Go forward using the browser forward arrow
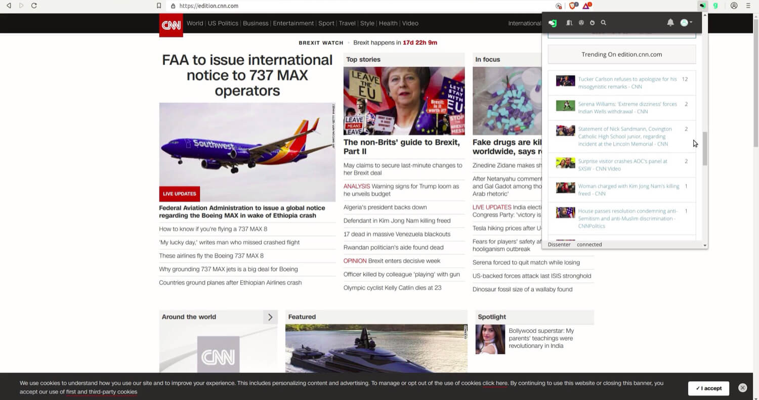 coord(21,6)
